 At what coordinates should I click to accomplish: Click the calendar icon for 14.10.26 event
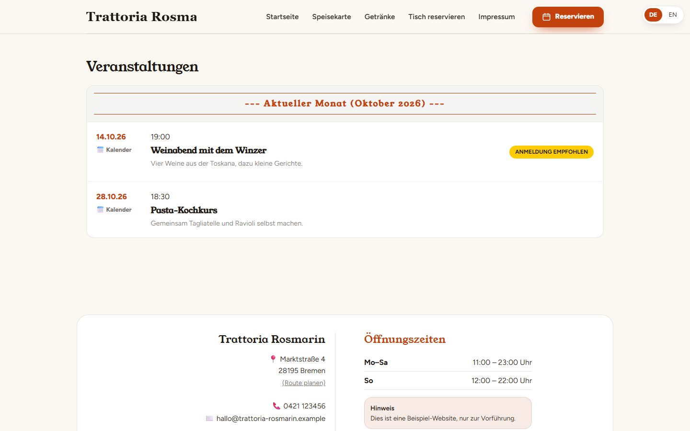tap(100, 150)
